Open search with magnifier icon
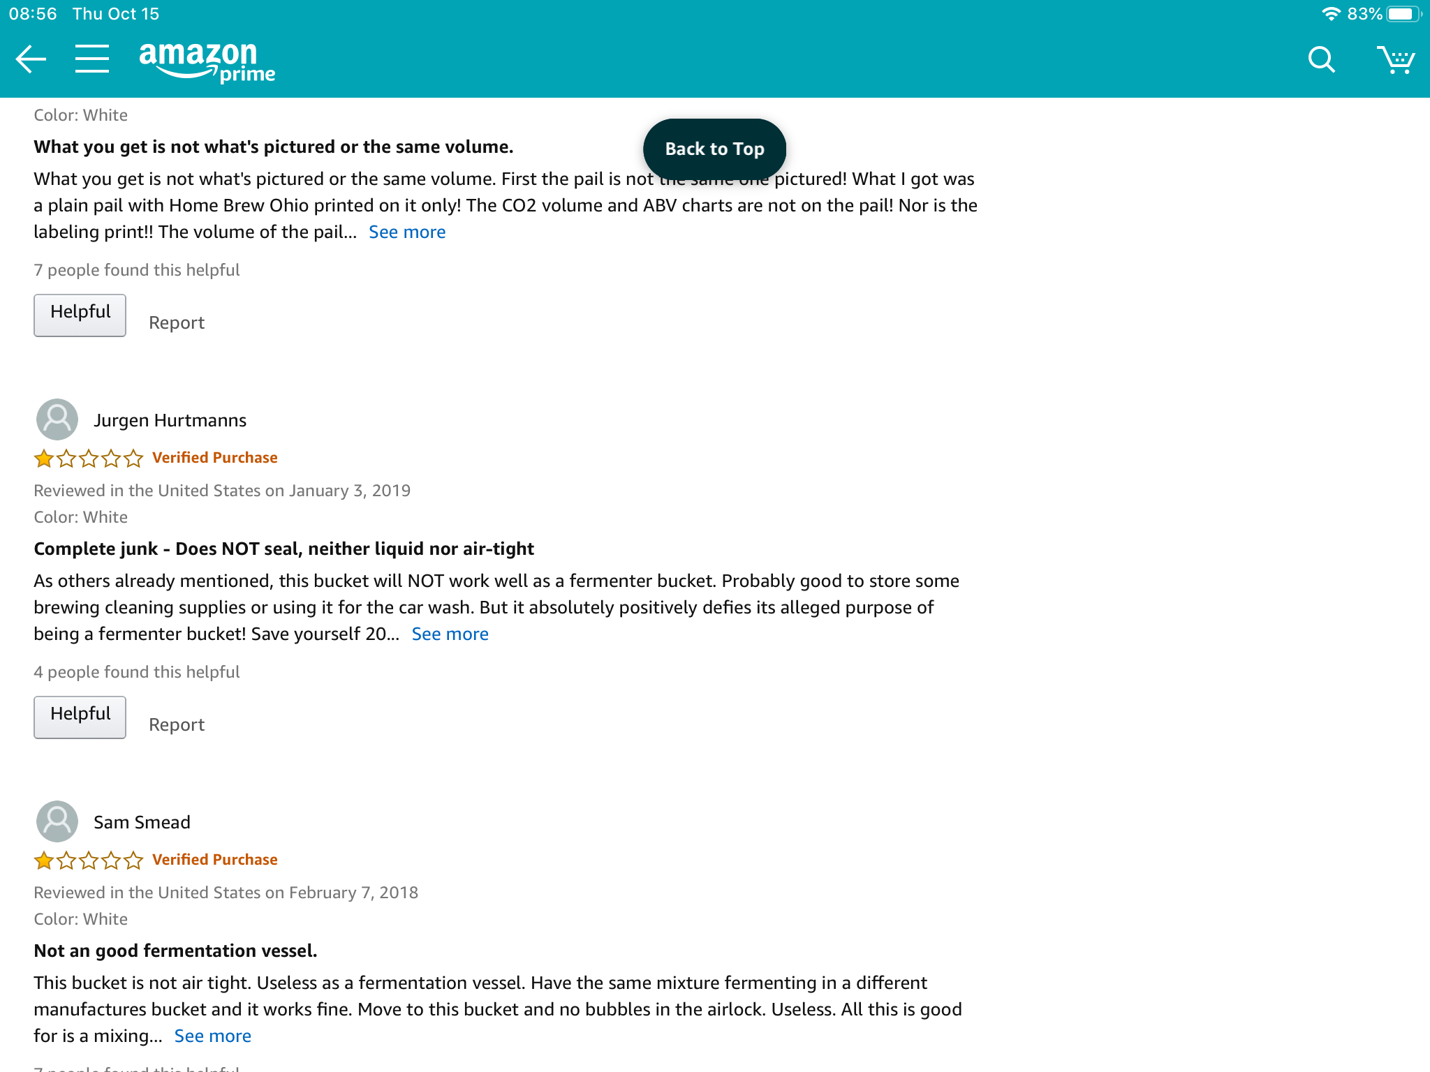 [1321, 60]
